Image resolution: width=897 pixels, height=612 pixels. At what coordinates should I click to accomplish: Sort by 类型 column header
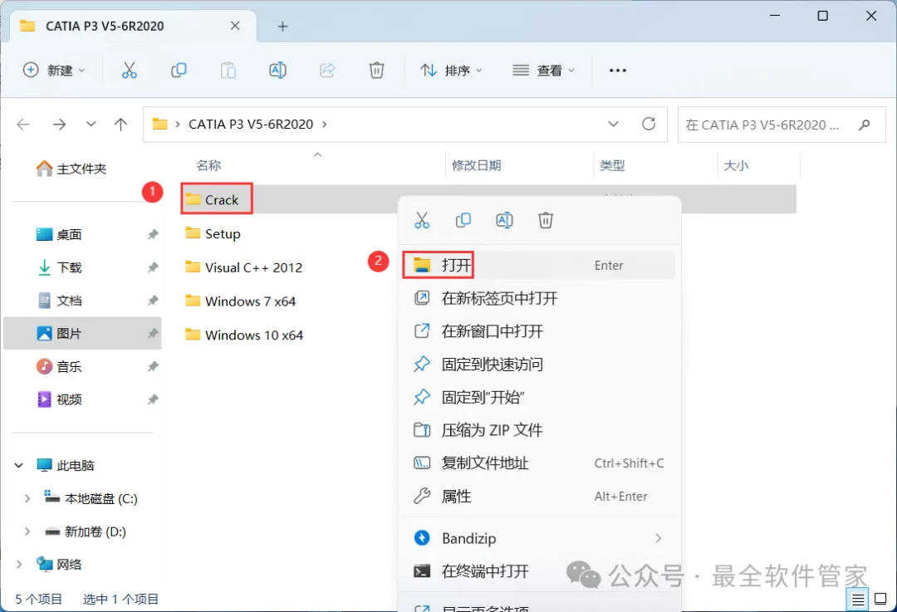pos(612,165)
